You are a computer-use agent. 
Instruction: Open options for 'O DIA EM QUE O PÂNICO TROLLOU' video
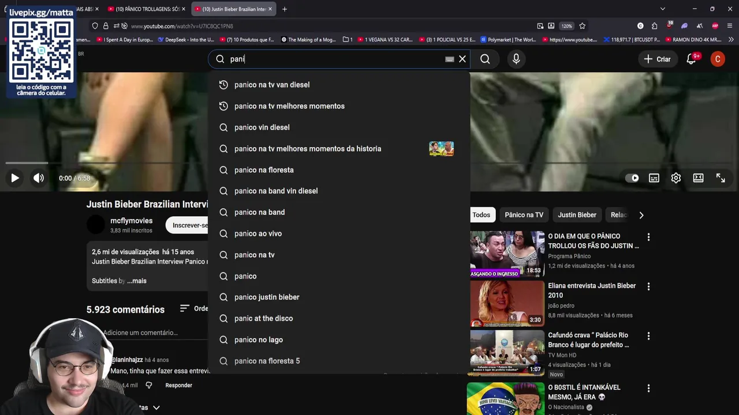648,237
